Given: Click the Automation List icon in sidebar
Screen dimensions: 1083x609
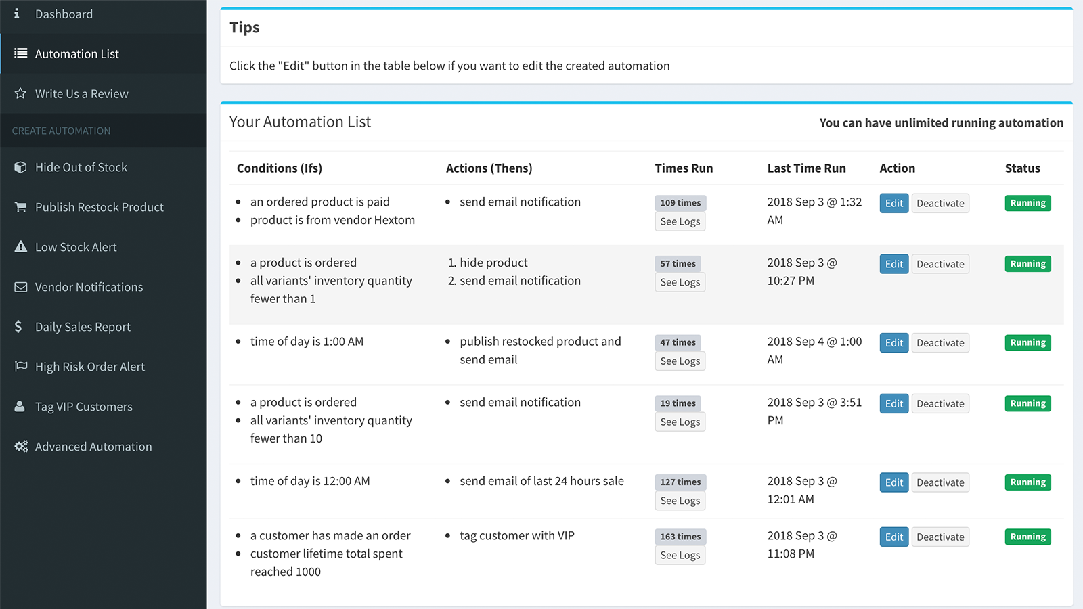Looking at the screenshot, I should 21,53.
